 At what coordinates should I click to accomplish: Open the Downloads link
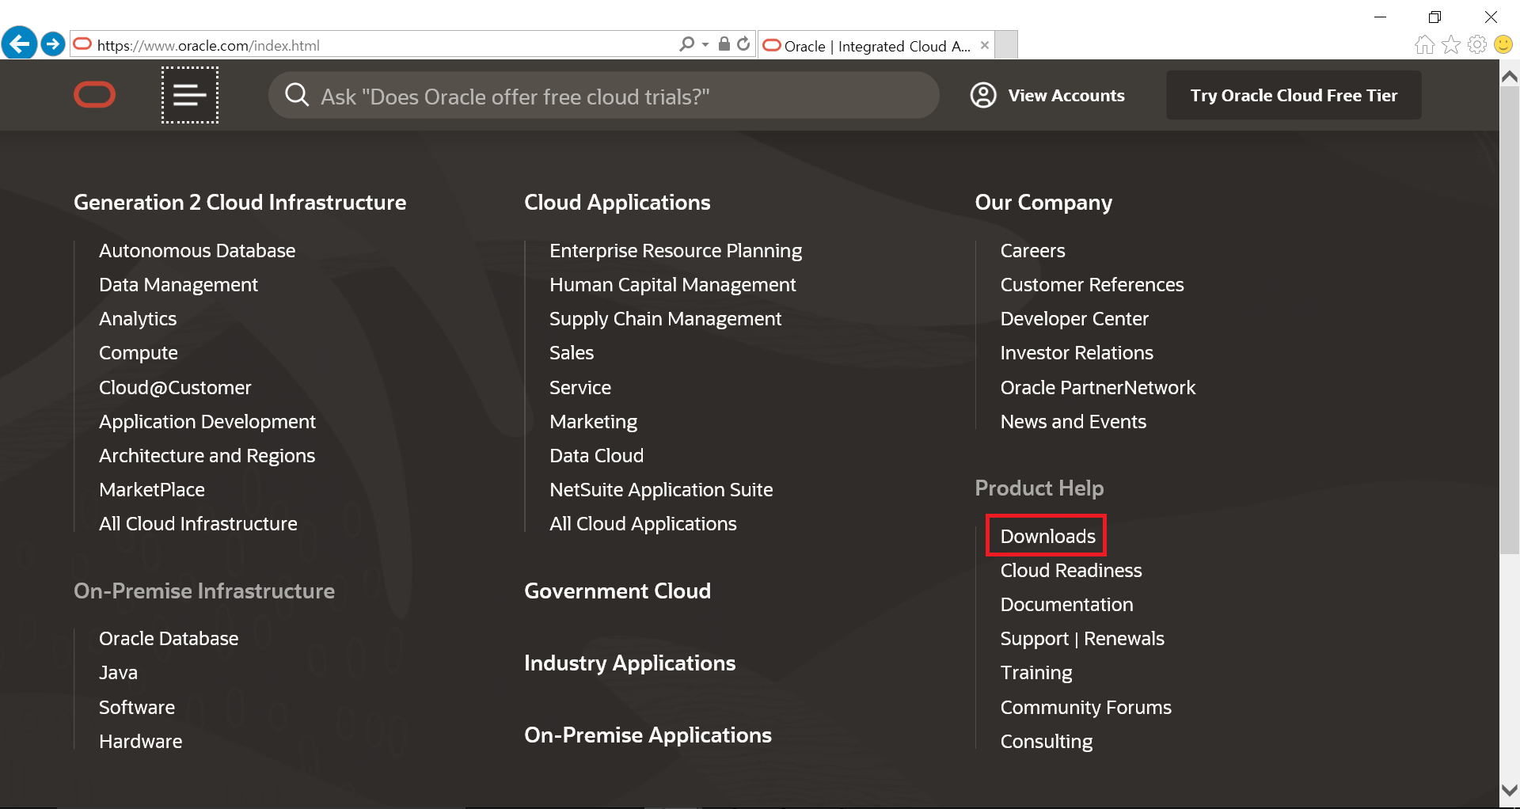(x=1047, y=536)
